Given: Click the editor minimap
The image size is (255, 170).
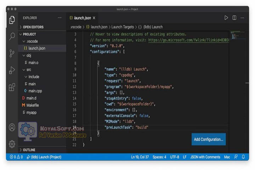Looking at the screenshot, I should [x=238, y=35].
